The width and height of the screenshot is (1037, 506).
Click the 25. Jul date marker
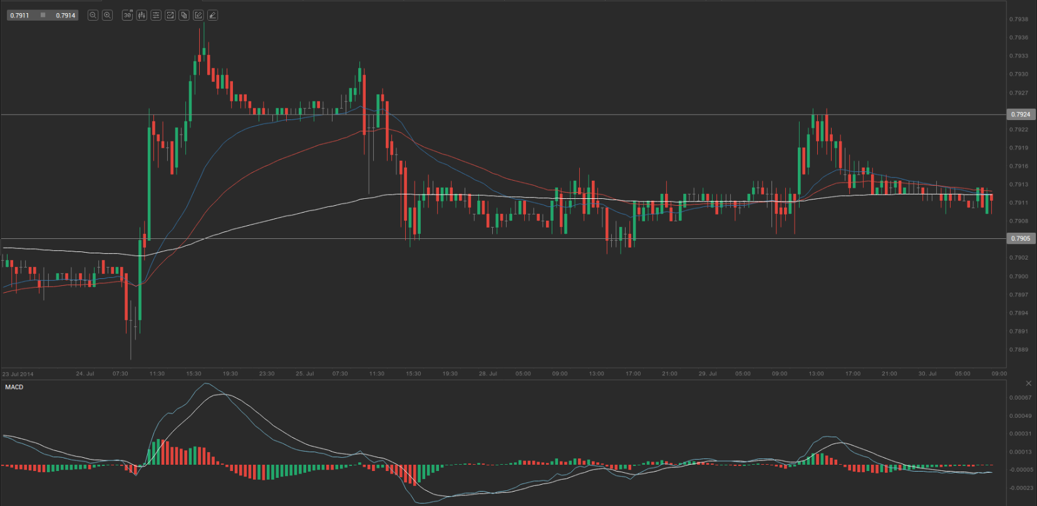[305, 373]
